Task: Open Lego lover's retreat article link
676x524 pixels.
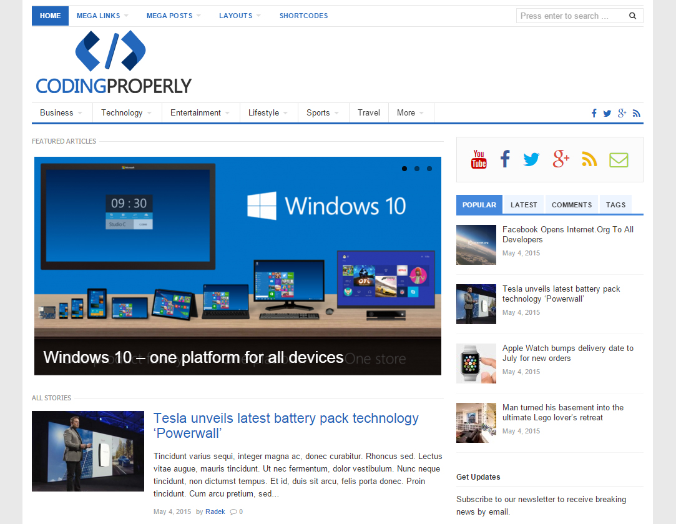Action: [x=562, y=412]
